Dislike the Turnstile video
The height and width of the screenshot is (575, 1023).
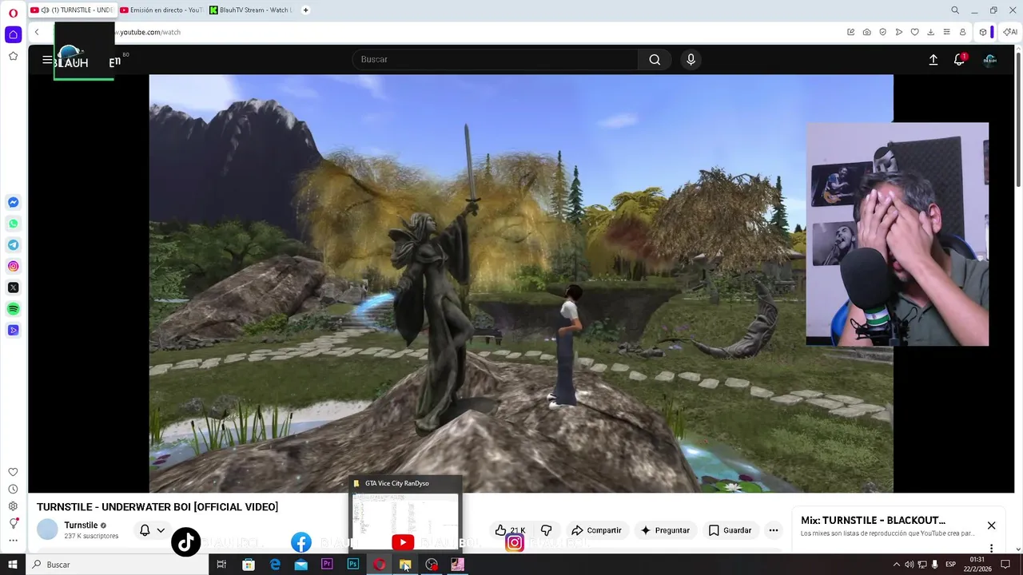pos(547,530)
